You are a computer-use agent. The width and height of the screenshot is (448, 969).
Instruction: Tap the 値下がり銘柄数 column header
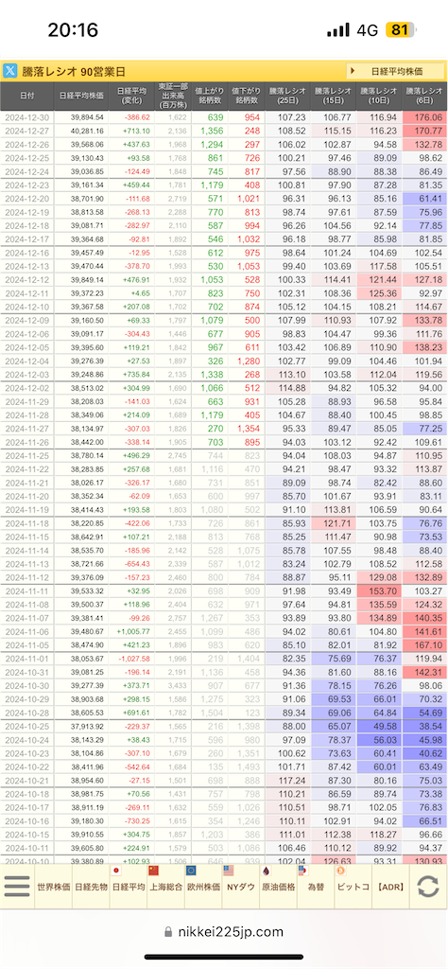point(247,96)
